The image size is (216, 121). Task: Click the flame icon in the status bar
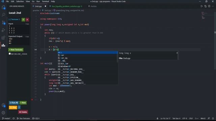(158, 118)
